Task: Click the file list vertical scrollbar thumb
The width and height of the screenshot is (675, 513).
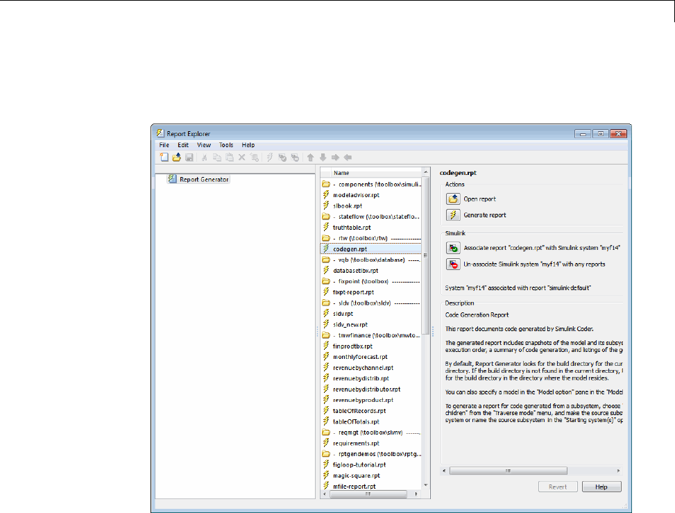Action: (425, 255)
